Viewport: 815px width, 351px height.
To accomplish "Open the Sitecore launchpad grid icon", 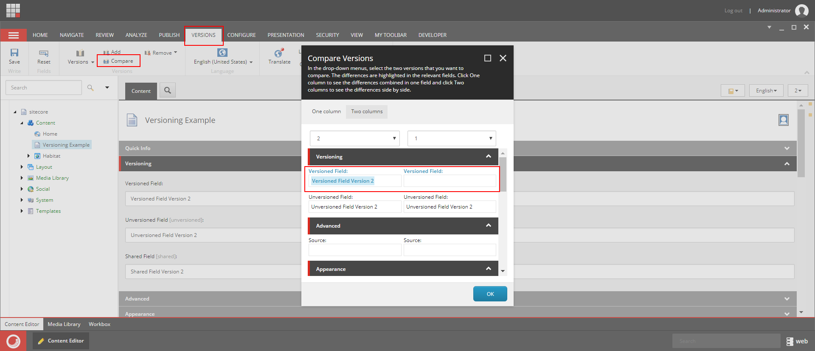I will point(13,11).
